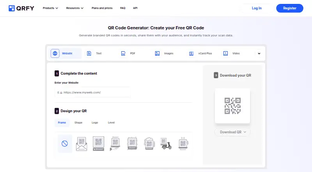Open the Products dropdown menu
312x172 pixels.
tap(50, 8)
